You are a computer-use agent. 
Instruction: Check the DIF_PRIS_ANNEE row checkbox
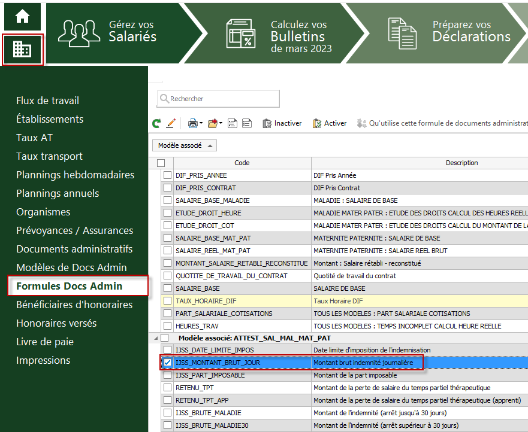(167, 175)
